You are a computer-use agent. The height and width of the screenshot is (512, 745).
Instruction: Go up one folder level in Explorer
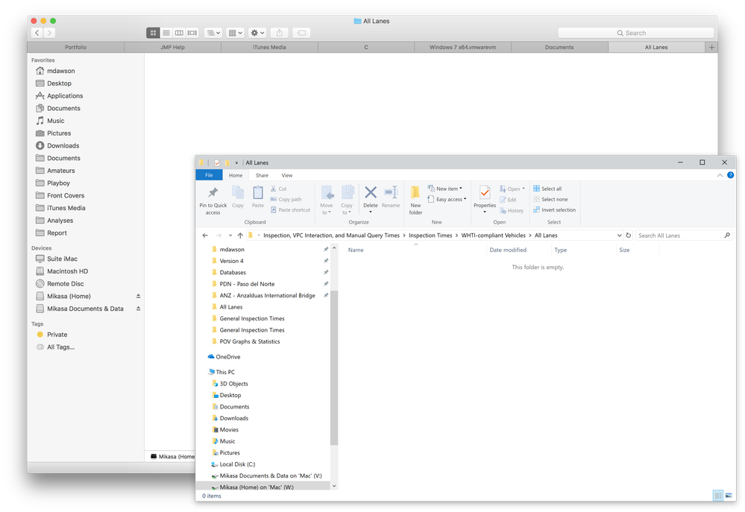[x=240, y=235]
